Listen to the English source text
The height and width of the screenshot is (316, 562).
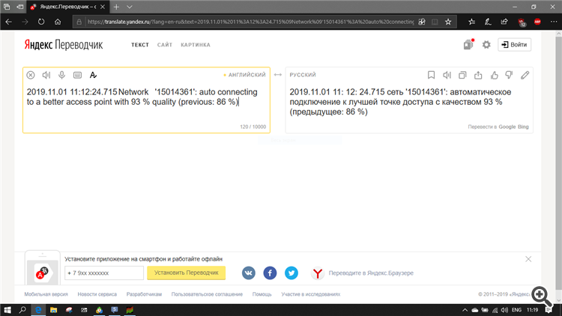[46, 75]
